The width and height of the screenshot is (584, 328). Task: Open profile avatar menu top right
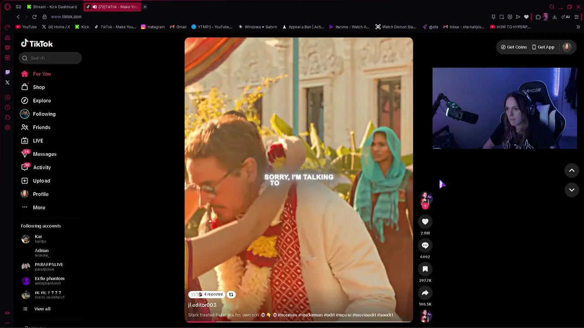click(x=567, y=47)
